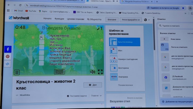
Task: Open the Начало menu item
Action: (47, 18)
